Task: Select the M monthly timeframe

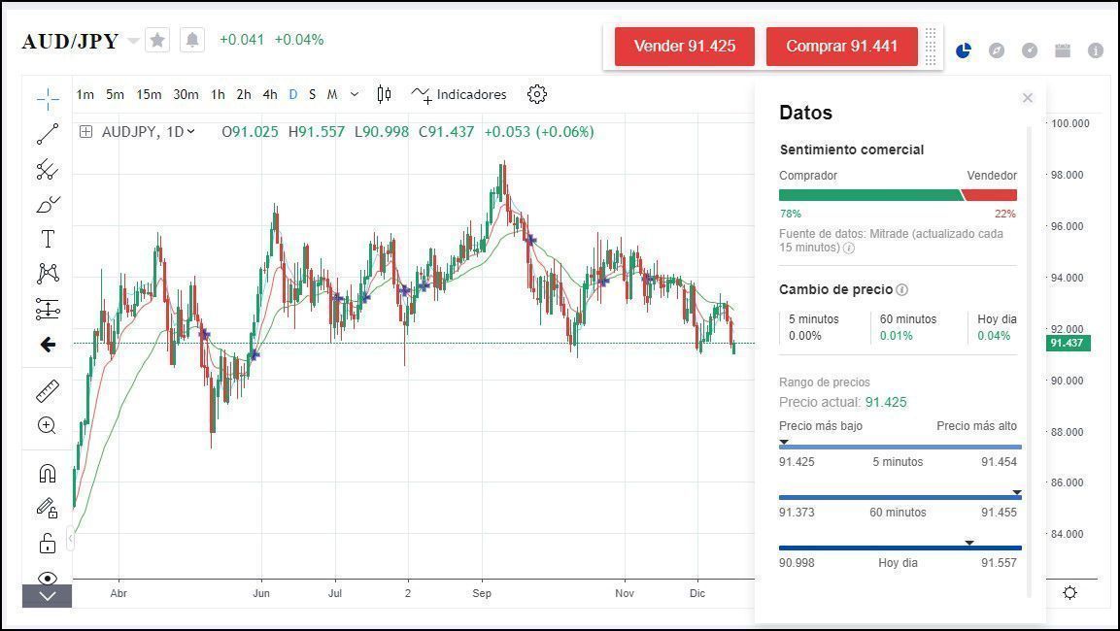Action: 331,94
